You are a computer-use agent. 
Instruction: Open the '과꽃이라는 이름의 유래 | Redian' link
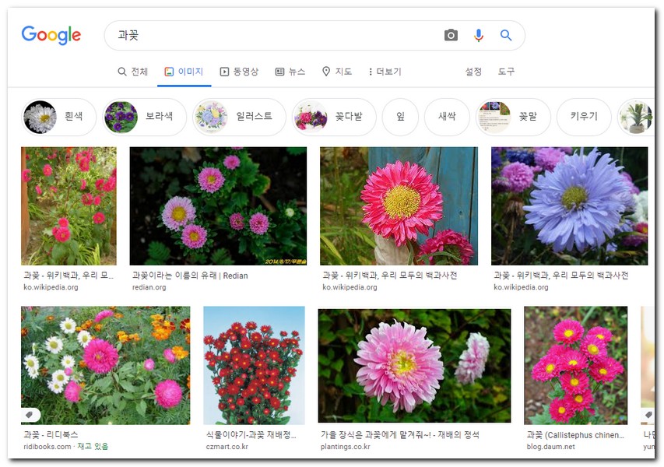[190, 276]
